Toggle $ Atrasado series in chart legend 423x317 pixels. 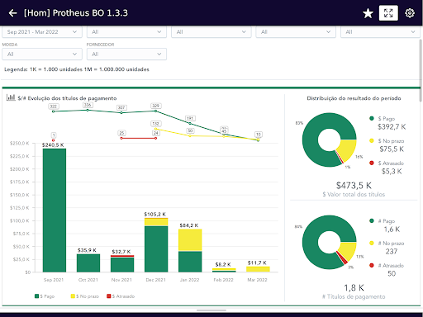(x=121, y=296)
